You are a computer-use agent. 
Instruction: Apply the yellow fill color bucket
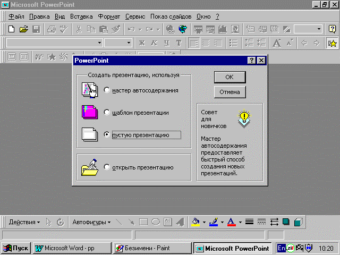pyautogui.click(x=195, y=222)
